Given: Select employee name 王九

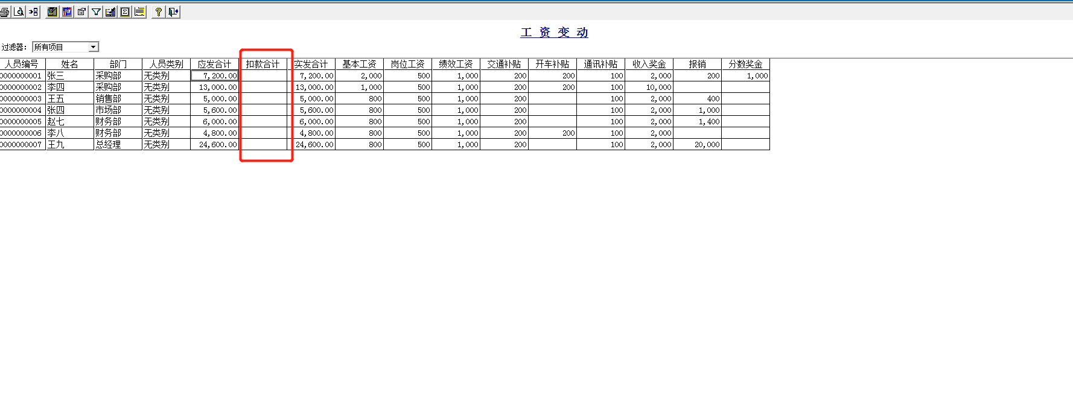Looking at the screenshot, I should coord(69,144).
